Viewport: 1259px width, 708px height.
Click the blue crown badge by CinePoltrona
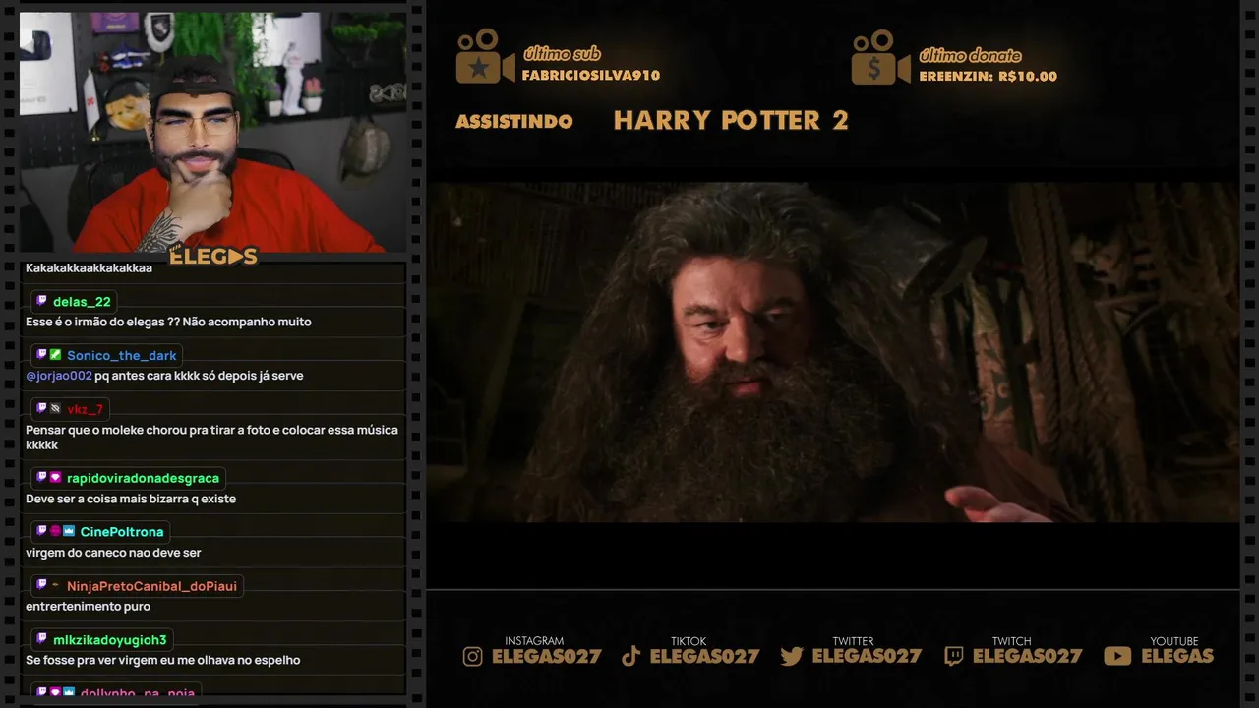(69, 531)
